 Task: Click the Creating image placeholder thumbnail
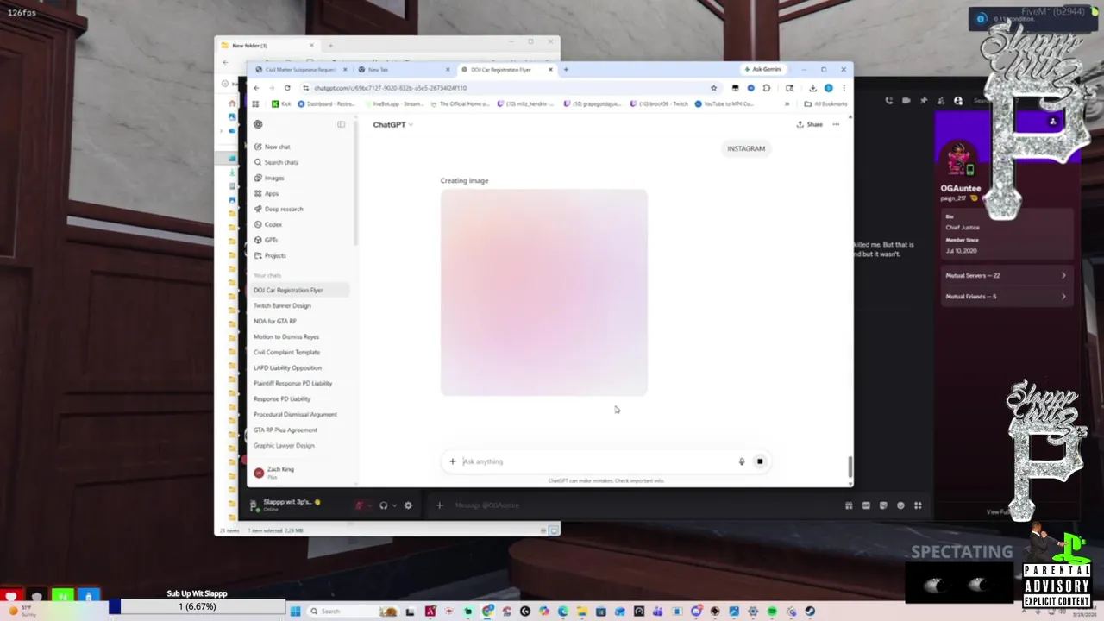coord(544,292)
